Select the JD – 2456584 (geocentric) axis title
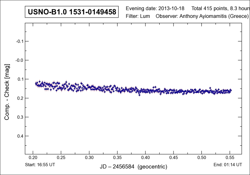This screenshot has width=250, height=175. tap(134, 167)
